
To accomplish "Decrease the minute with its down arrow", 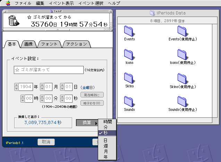I will (x=42, y=100).
